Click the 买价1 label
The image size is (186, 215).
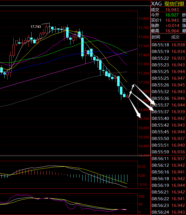tap(156, 20)
